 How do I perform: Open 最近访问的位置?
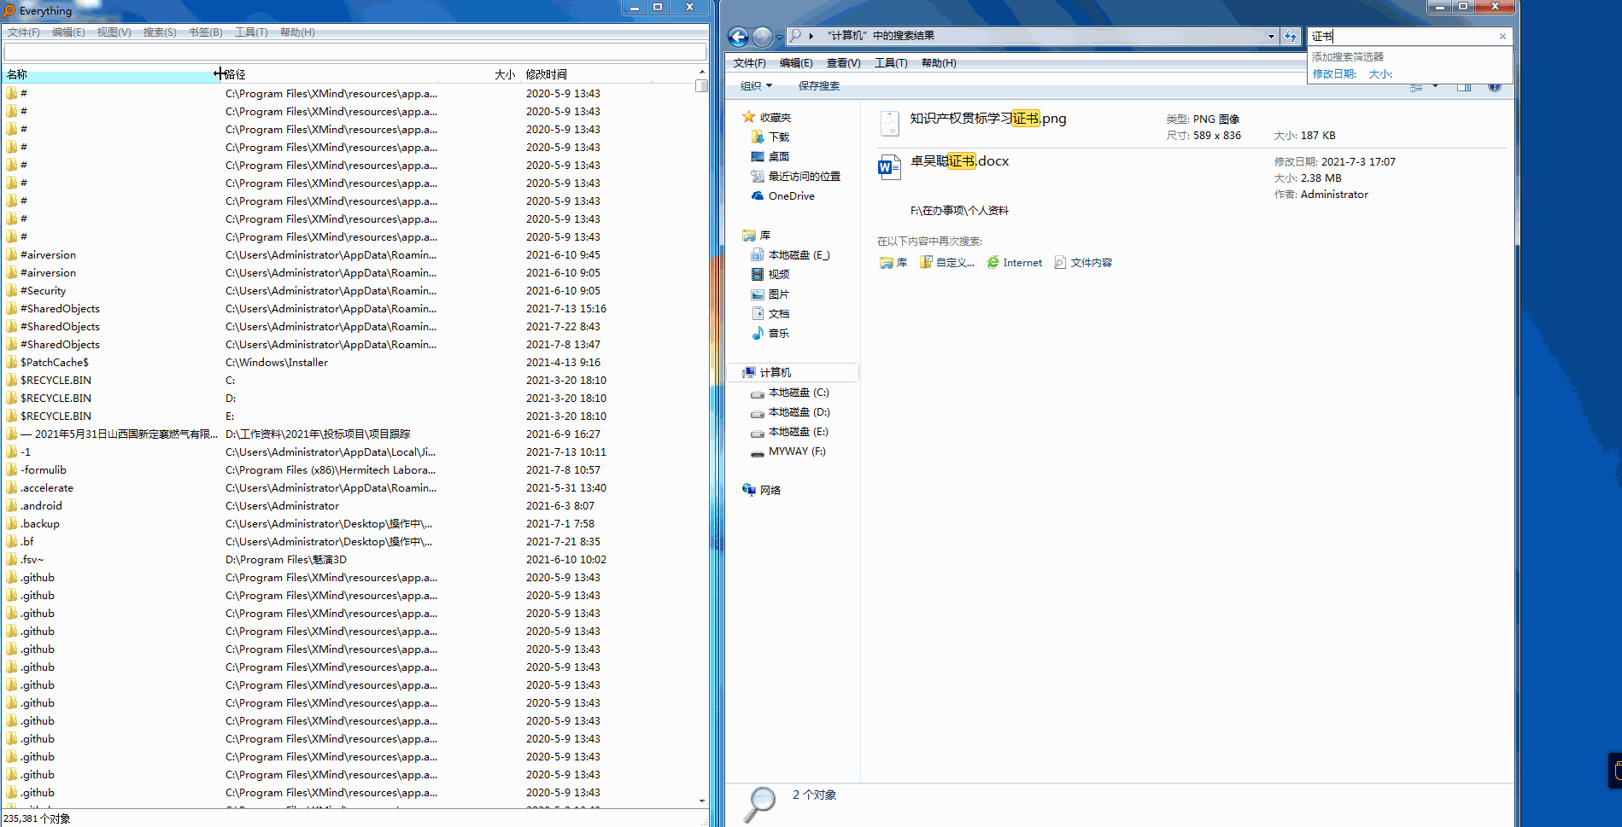[795, 176]
